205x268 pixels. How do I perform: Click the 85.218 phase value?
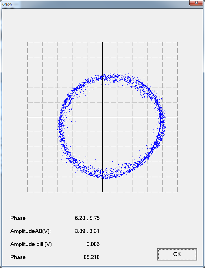point(91,257)
